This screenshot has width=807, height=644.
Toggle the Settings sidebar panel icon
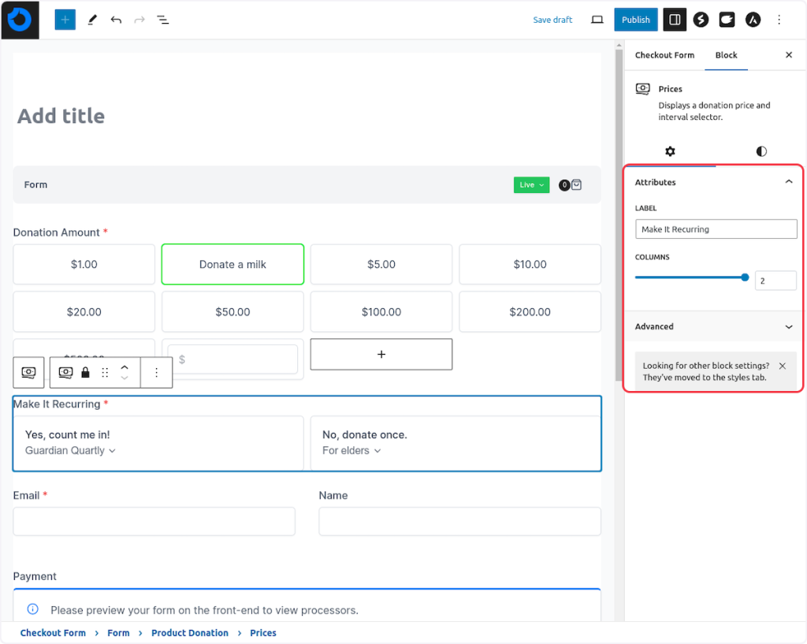click(x=674, y=20)
